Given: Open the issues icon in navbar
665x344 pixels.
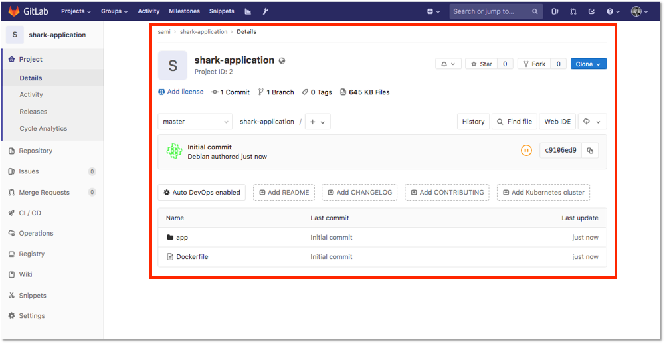Looking at the screenshot, I should point(555,12).
